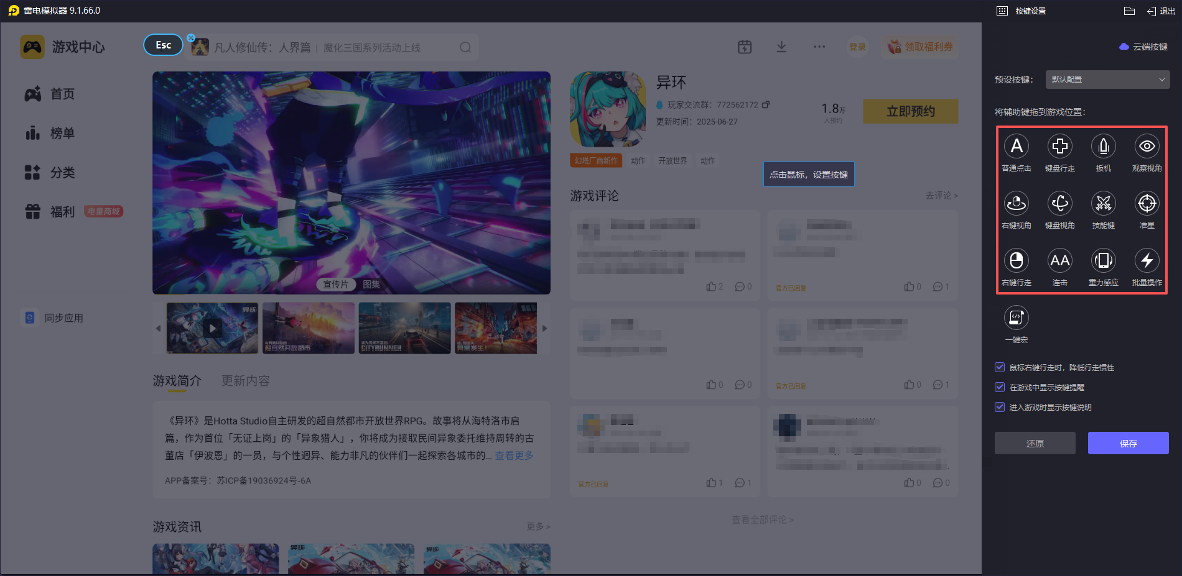Copy the player group number 772562172

(x=766, y=104)
